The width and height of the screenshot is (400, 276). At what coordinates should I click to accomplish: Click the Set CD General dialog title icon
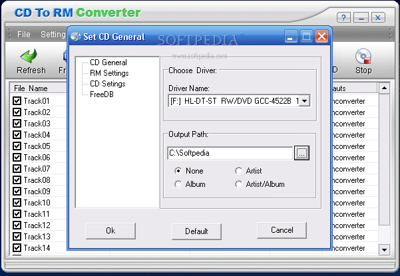[75, 37]
